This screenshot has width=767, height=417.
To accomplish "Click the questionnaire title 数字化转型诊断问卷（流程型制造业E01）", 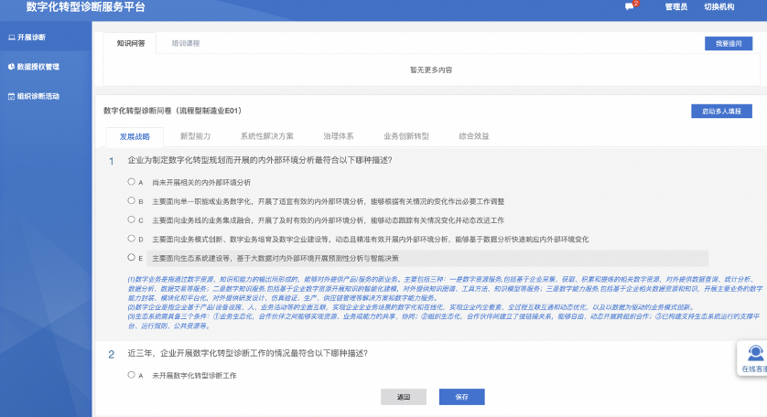I will 173,111.
